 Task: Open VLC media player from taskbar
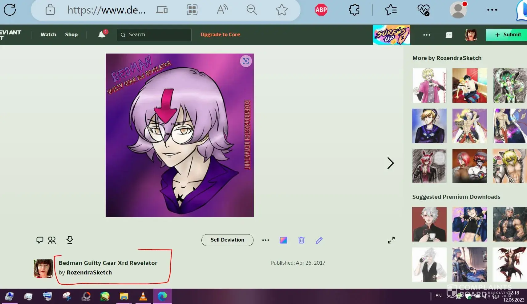tap(143, 296)
